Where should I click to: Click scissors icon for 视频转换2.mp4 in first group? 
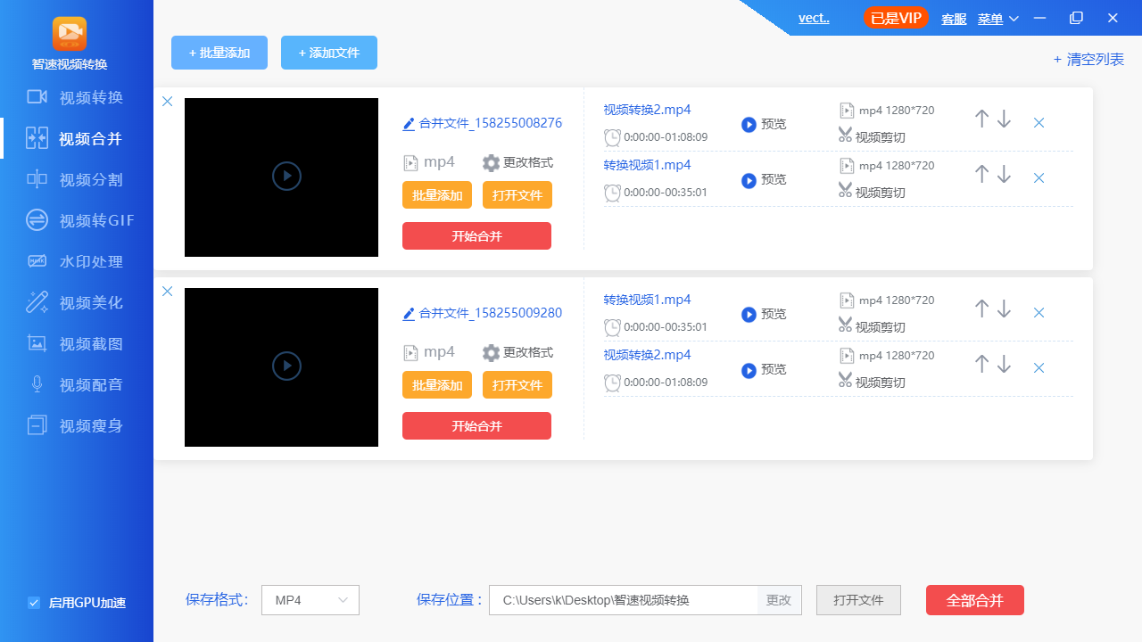[846, 136]
